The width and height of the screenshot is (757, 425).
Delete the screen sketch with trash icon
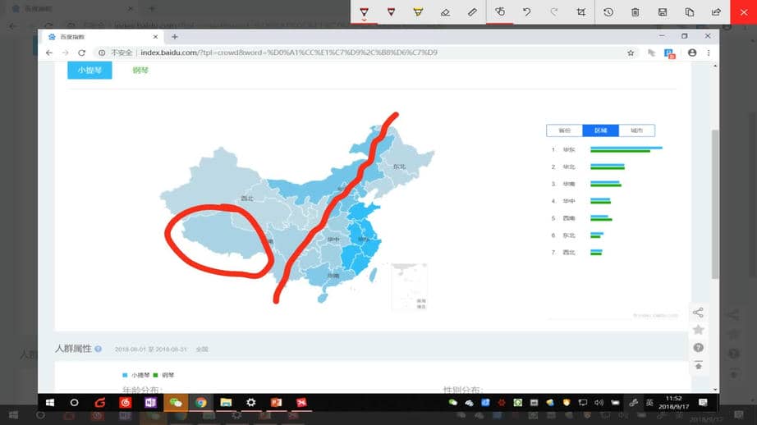click(635, 12)
